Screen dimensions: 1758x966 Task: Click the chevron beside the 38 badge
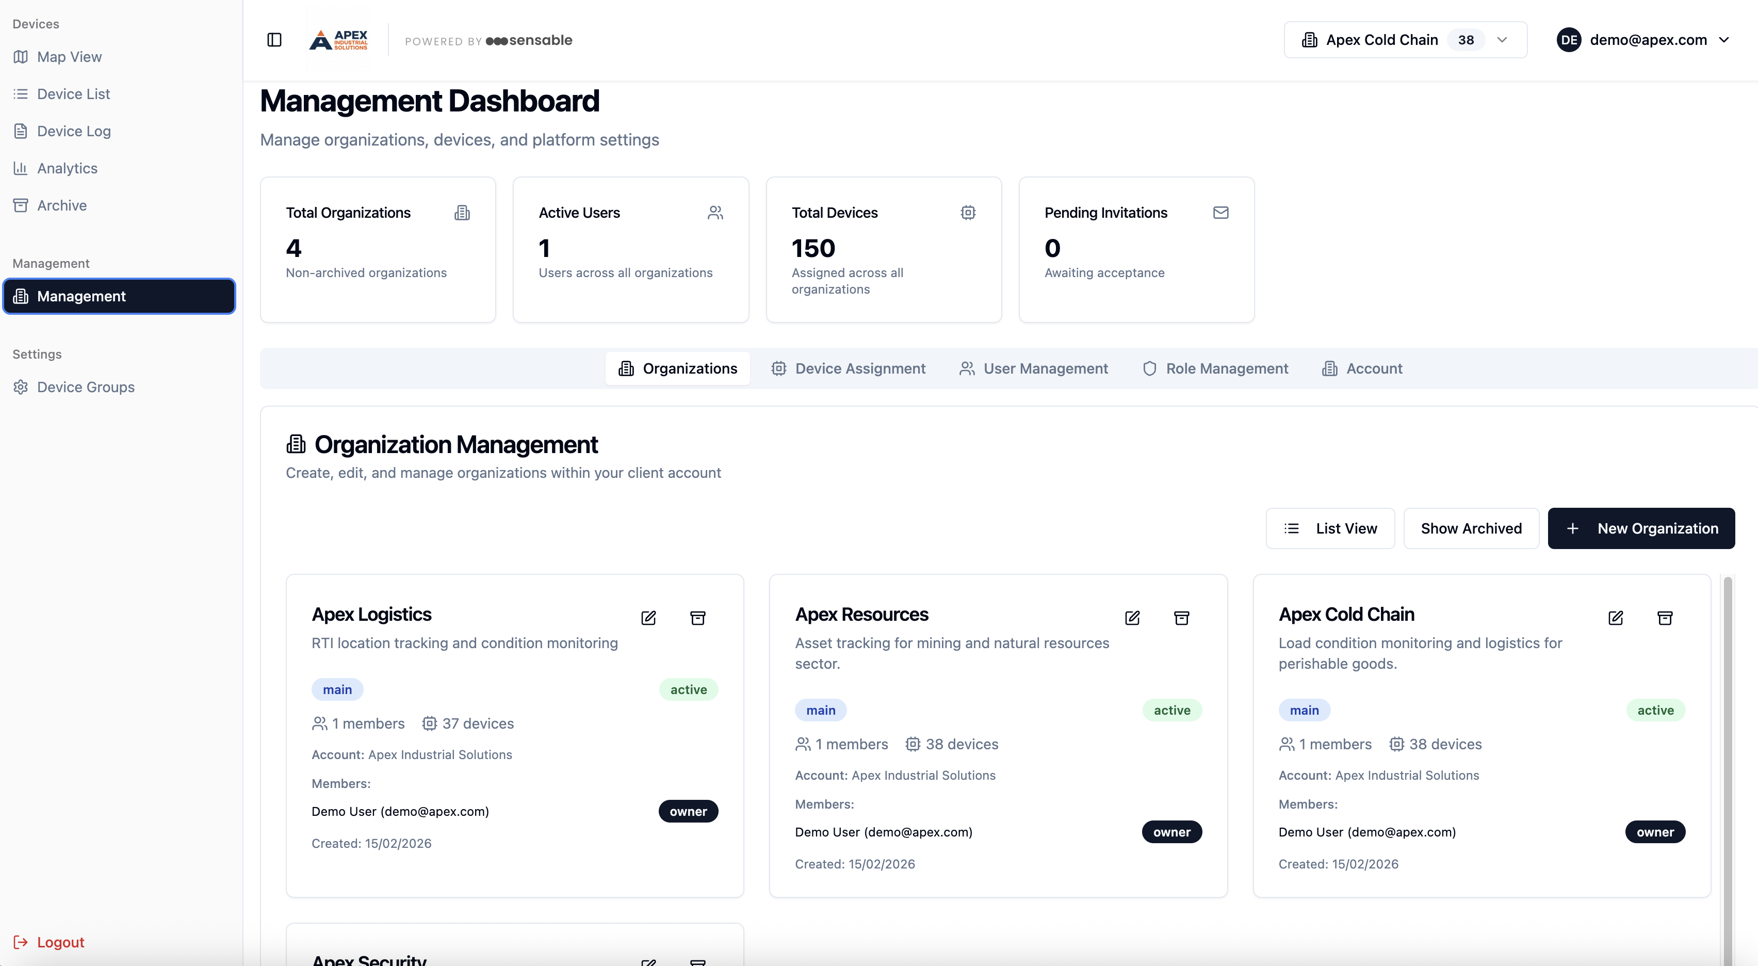click(x=1502, y=40)
